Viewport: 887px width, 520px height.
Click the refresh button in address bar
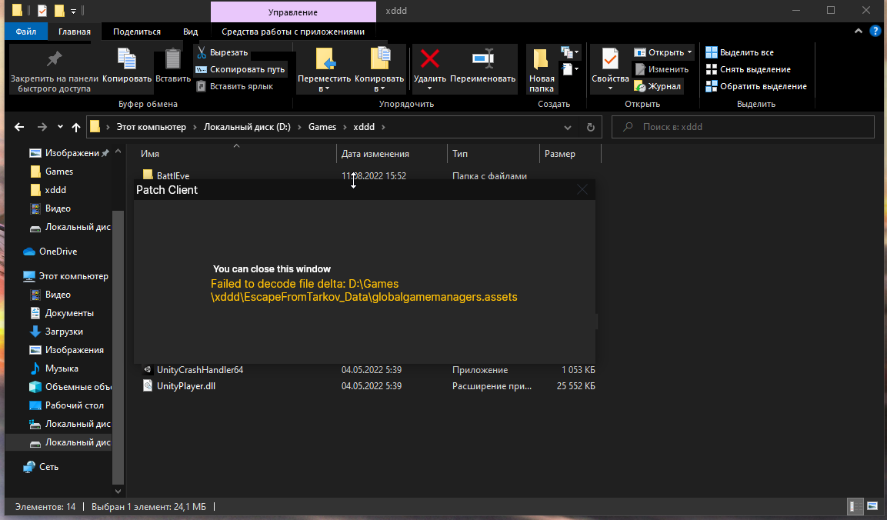(x=590, y=127)
